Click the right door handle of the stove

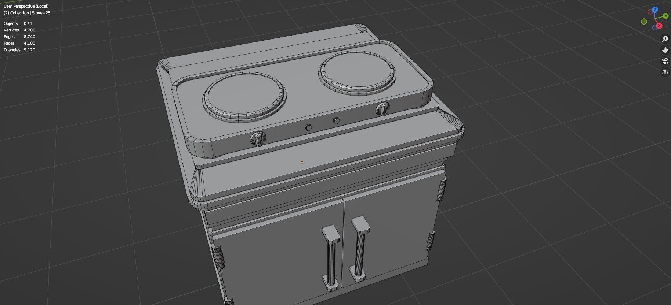(x=360, y=248)
